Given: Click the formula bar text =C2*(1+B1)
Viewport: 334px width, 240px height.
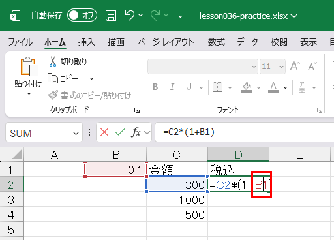Looking at the screenshot, I should [189, 132].
